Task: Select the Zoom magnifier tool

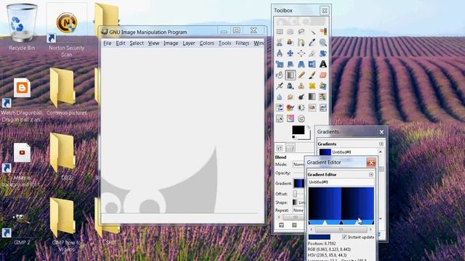Action: click(x=323, y=42)
